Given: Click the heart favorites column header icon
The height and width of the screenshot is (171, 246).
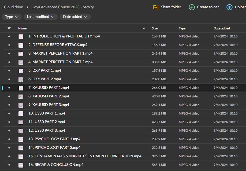Looking at the screenshot, I should pos(9,28).
